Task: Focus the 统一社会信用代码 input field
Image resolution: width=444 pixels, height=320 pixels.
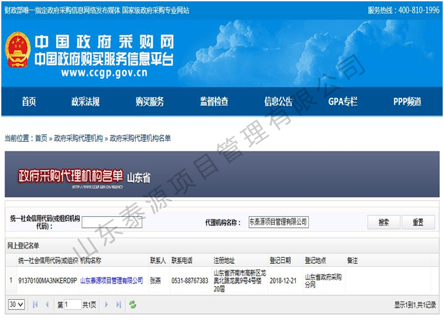Action: 112,222
